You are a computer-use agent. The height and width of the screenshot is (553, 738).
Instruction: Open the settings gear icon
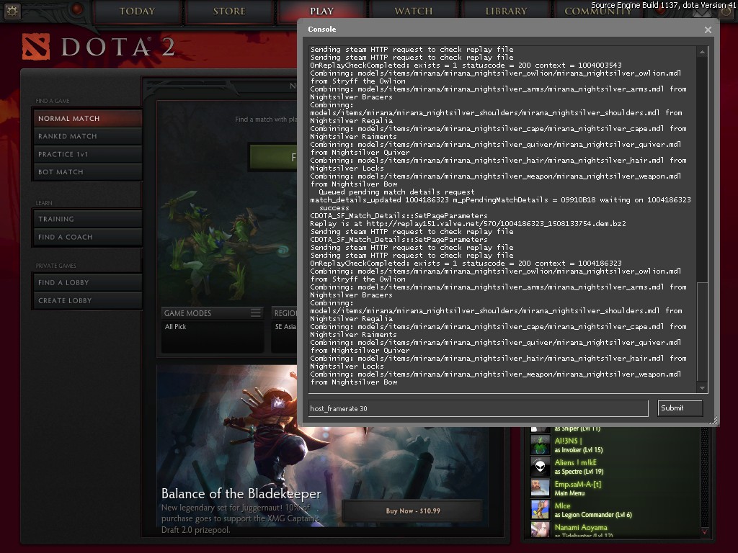[12, 11]
